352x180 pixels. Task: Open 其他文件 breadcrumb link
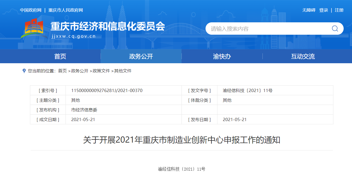(x=123, y=71)
